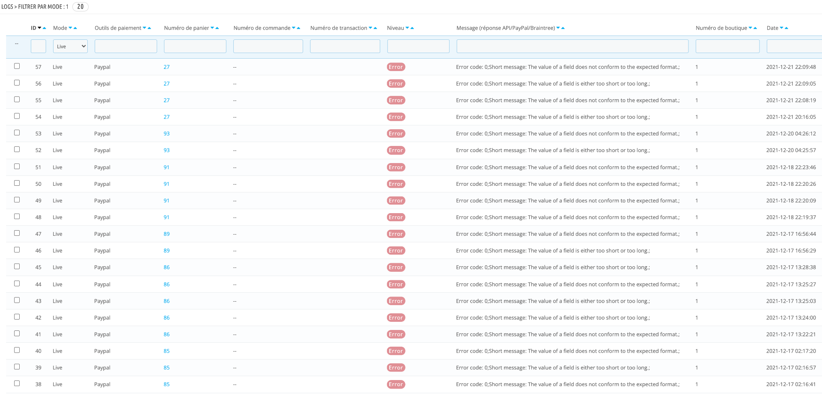Image resolution: width=822 pixels, height=398 pixels.
Task: Sort Numéro de commande ascending arrow
Action: pyautogui.click(x=298, y=28)
